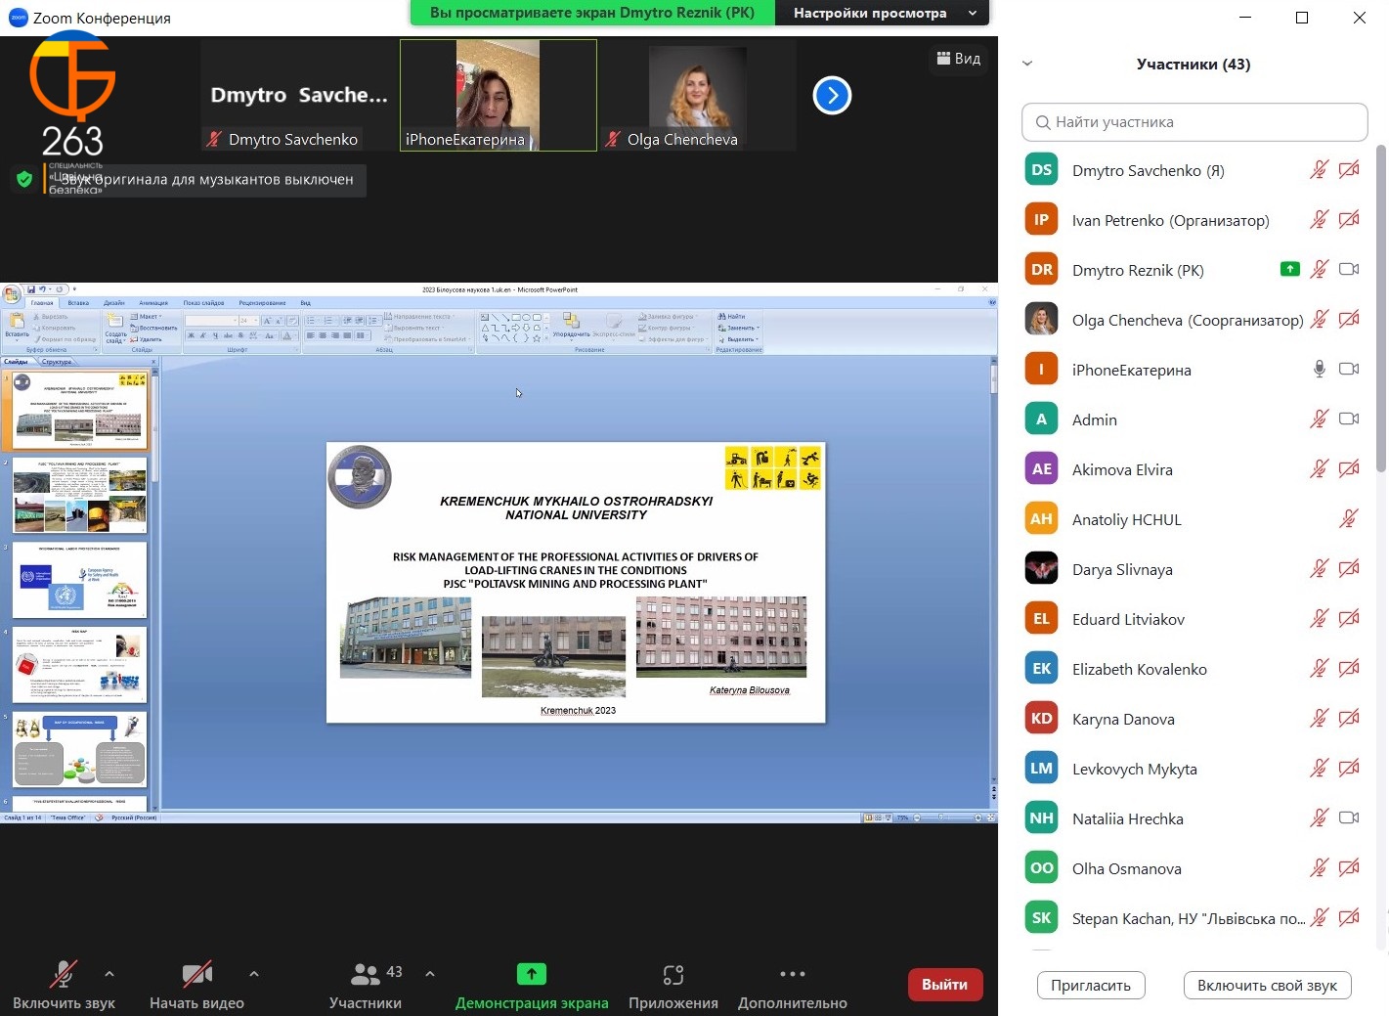The height and width of the screenshot is (1016, 1389).
Task: Click Создать слайд icon in the ribbon
Action: (x=114, y=321)
